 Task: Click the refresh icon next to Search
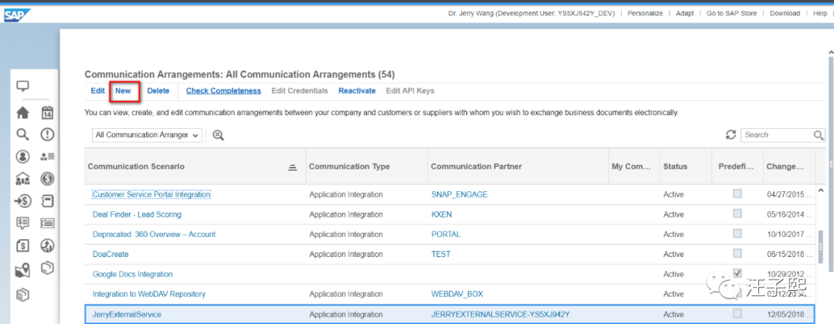(x=731, y=135)
